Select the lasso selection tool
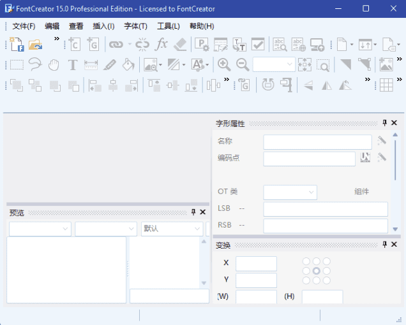 pos(35,64)
